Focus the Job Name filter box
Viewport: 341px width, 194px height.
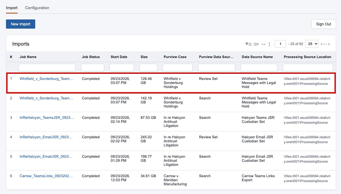pos(47,67)
